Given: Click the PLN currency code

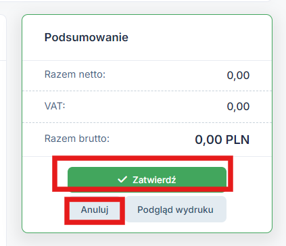Looking at the screenshot, I should click(x=237, y=140).
